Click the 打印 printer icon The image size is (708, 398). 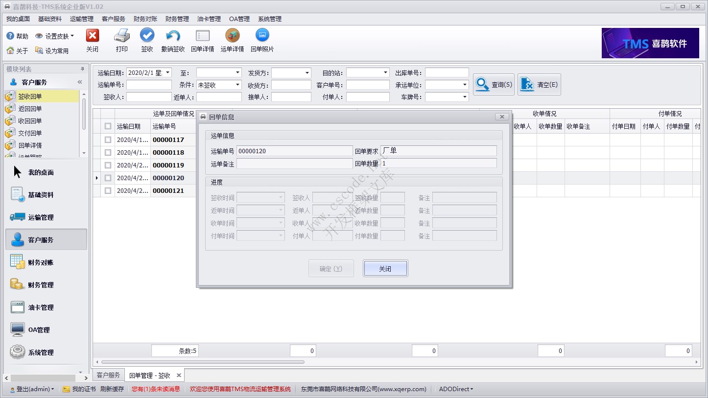click(x=122, y=36)
